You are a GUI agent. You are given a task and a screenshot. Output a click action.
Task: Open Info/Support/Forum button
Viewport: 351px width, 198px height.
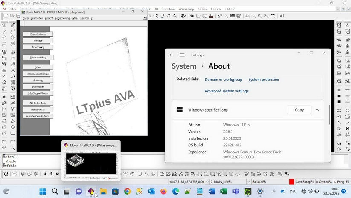[38, 93]
